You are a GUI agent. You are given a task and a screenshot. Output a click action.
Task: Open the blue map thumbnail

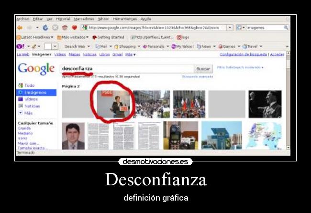click(x=264, y=136)
